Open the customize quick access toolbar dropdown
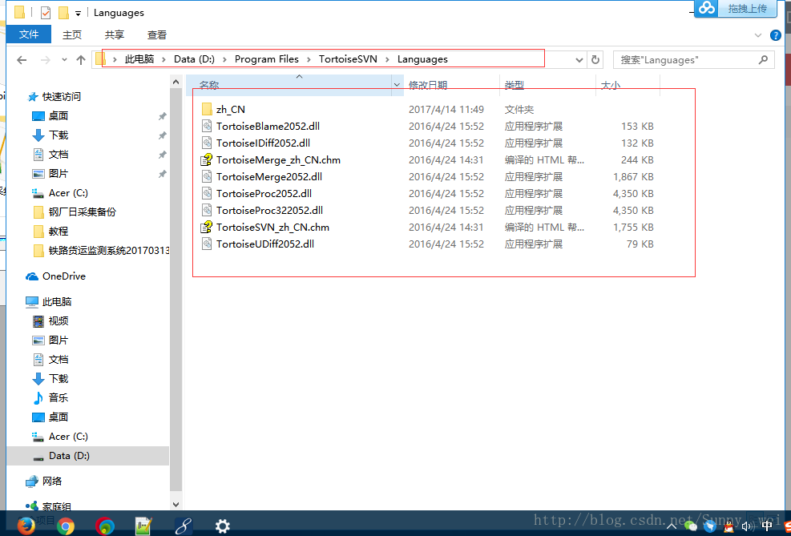This screenshot has width=791, height=536. click(x=79, y=13)
